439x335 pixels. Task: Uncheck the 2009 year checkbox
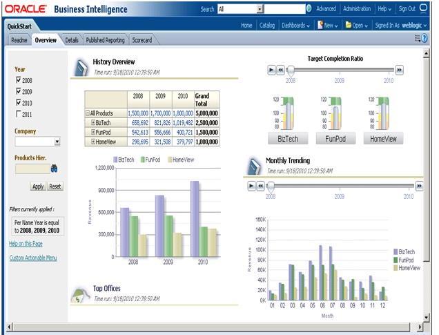(19, 91)
